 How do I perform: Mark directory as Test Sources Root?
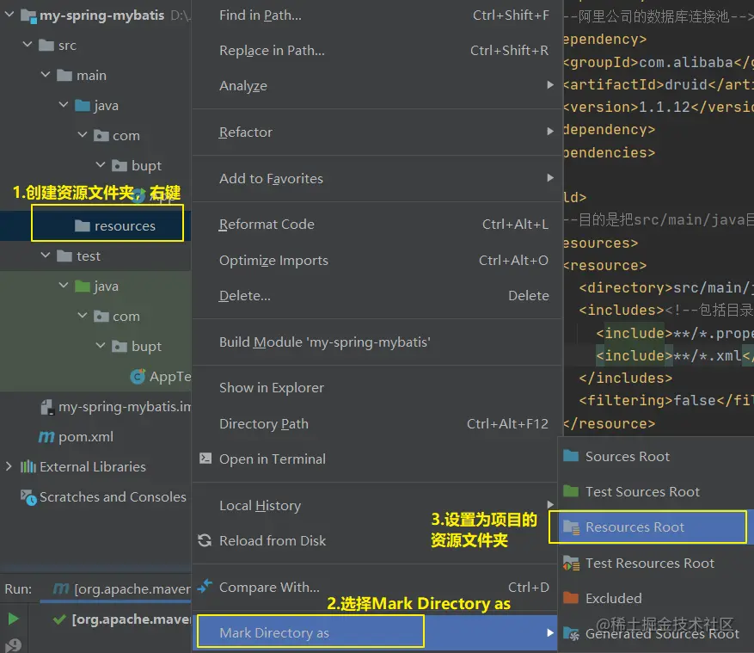click(x=656, y=492)
